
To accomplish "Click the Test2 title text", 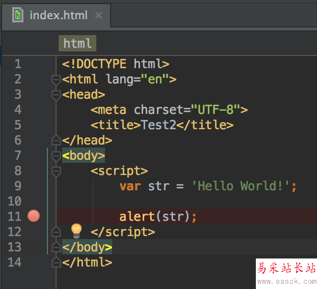I will pyautogui.click(x=158, y=125).
